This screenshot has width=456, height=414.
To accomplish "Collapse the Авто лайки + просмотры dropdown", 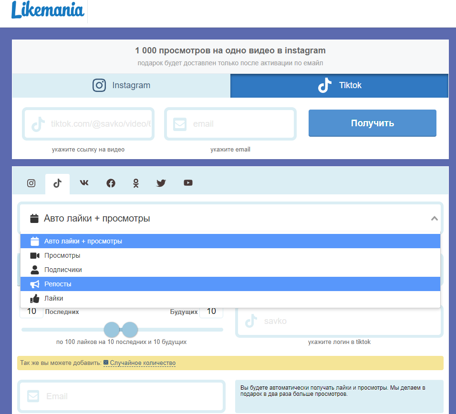I will click(230, 218).
